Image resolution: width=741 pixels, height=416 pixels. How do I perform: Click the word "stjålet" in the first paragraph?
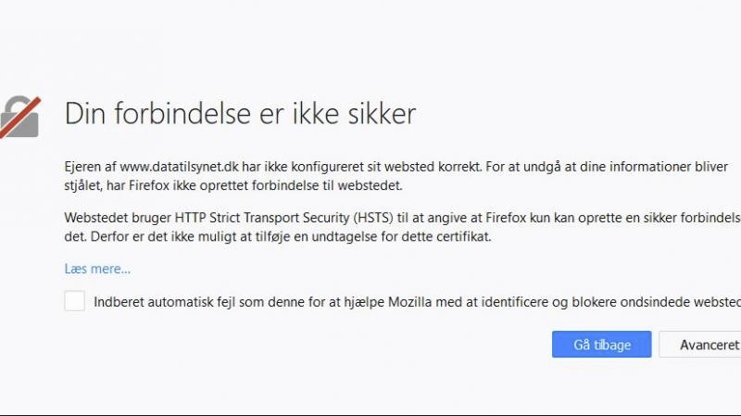click(x=85, y=185)
